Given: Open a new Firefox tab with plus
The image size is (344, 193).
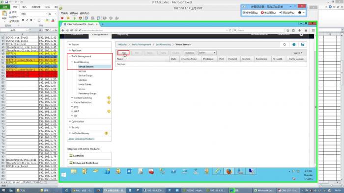Looking at the screenshot, I should [103, 24].
